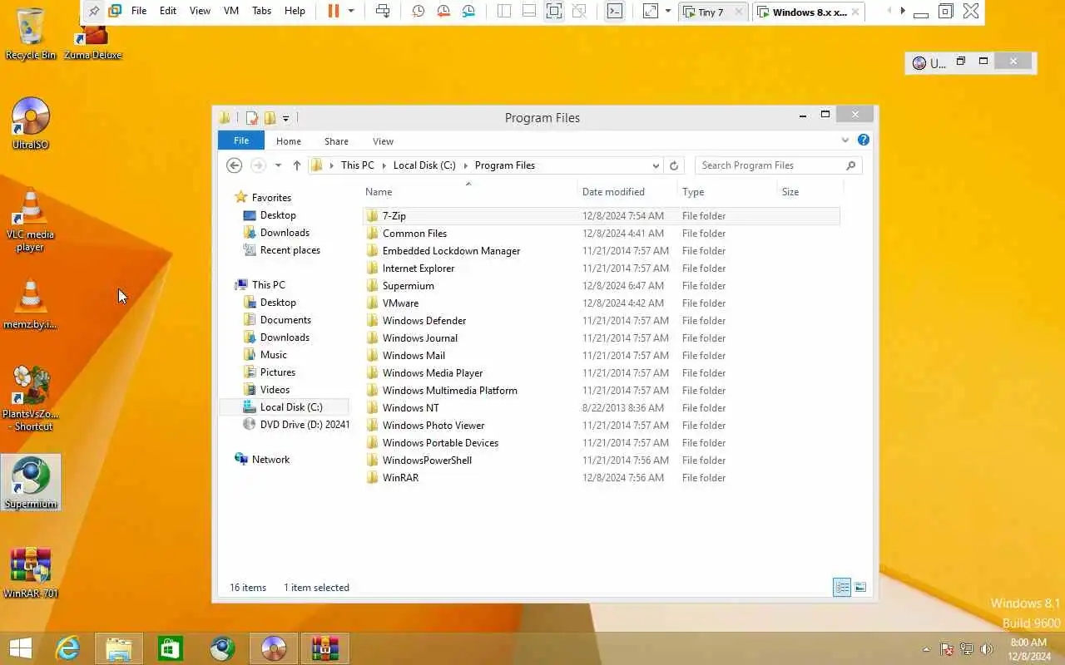Click the volume icon in system tray
Screen dimensions: 1065x665
point(987,649)
